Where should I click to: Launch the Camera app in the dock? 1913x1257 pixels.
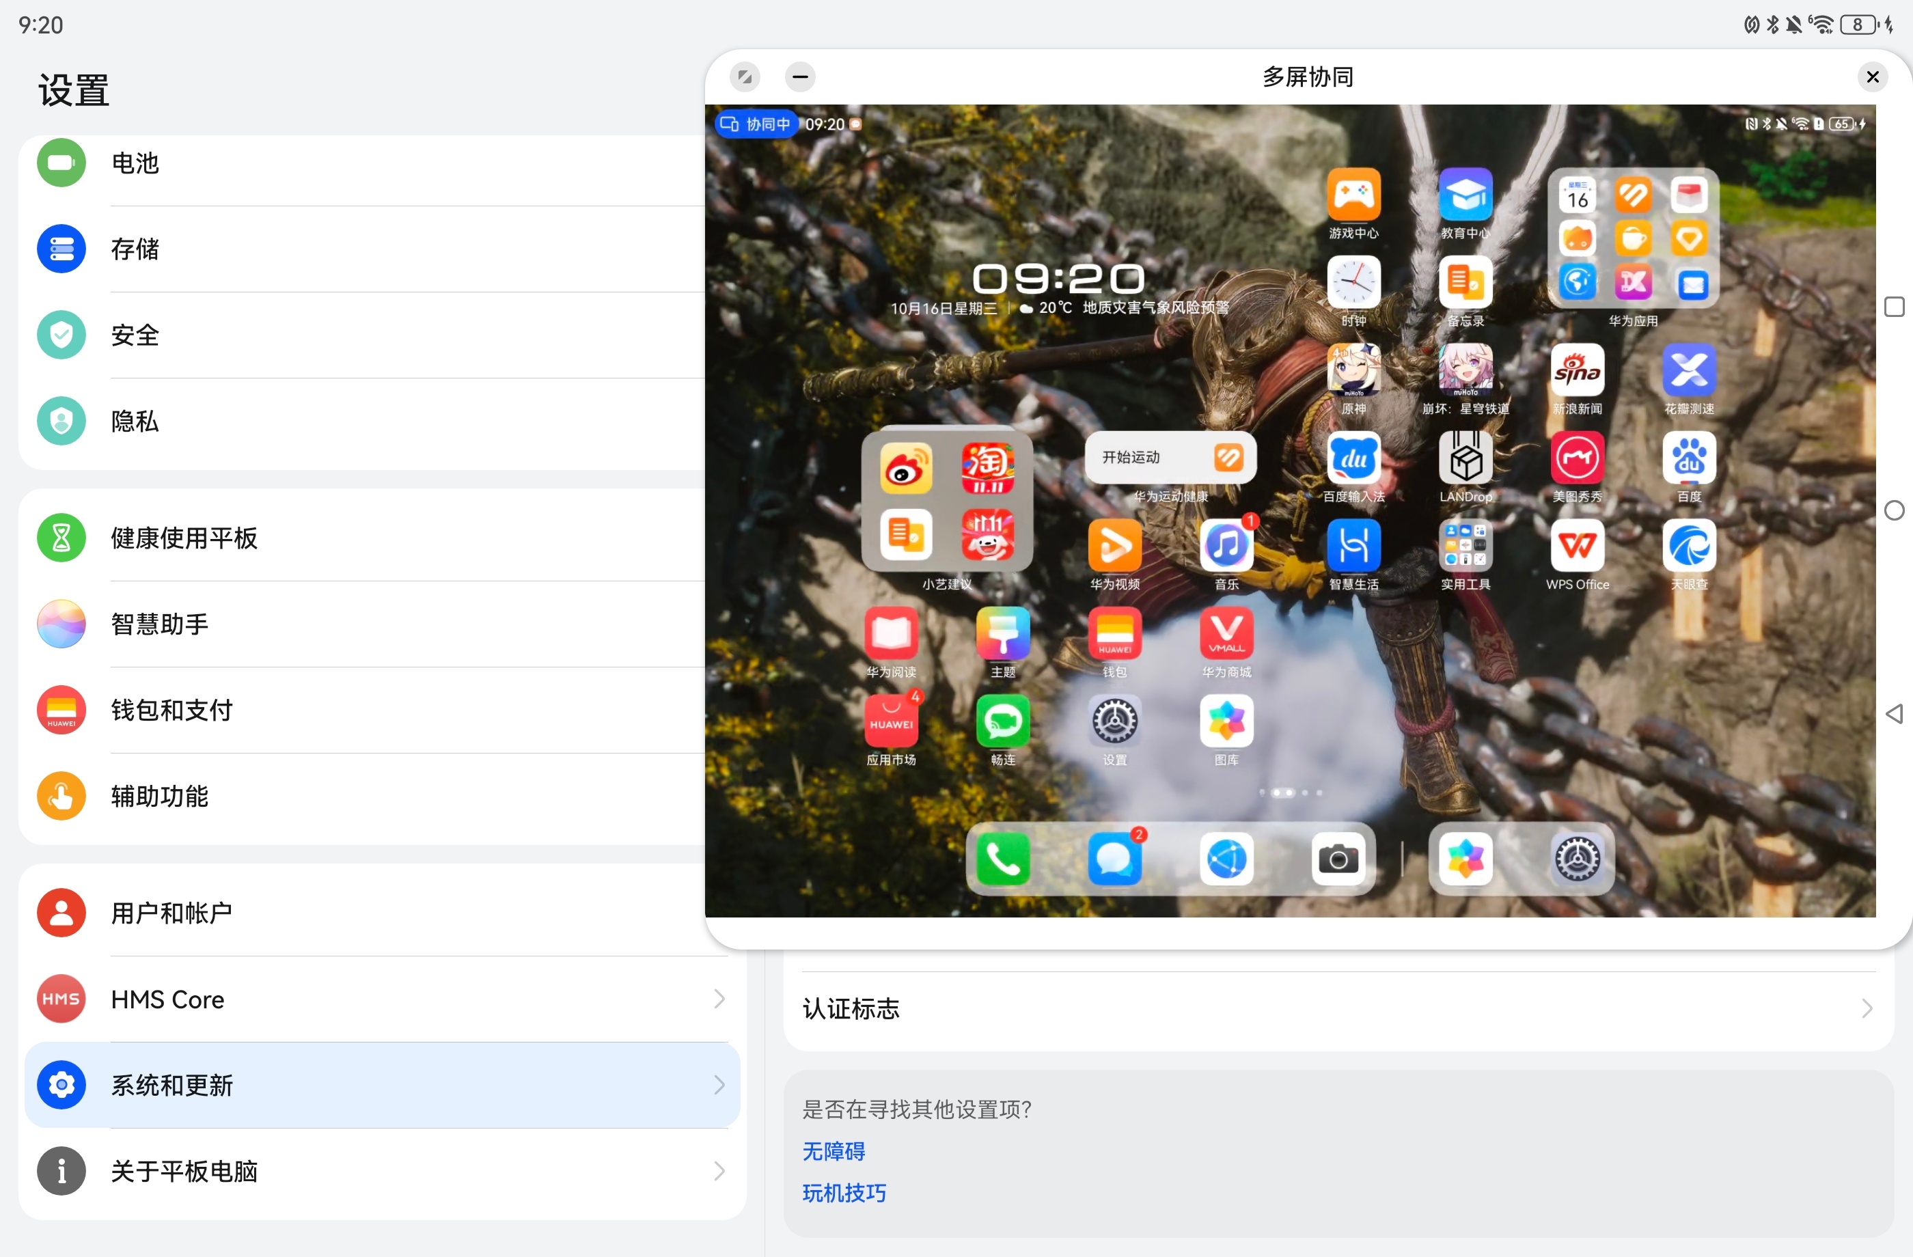coord(1338,859)
